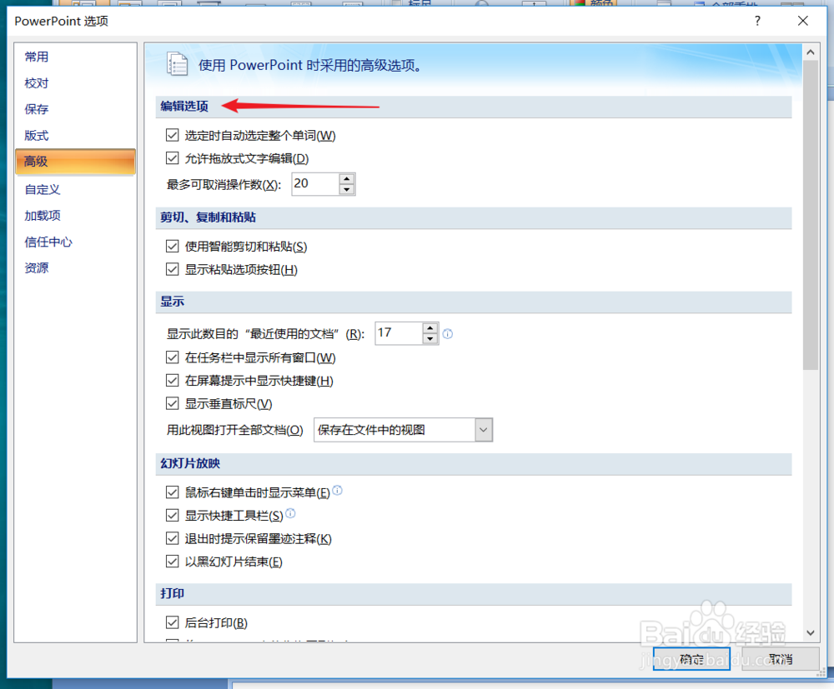Toggle allow drag-and-drop text editing checkbox

(x=172, y=157)
